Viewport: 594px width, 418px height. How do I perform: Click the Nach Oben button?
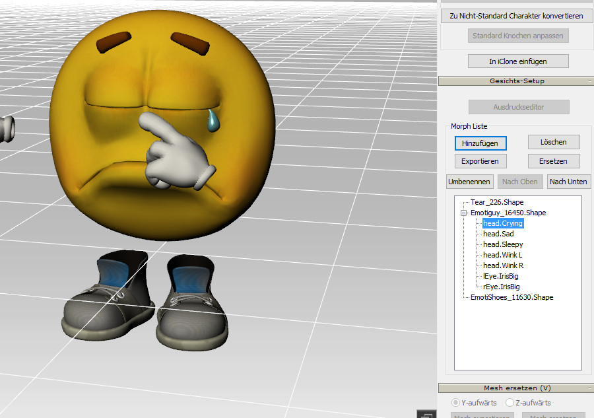[x=520, y=182]
